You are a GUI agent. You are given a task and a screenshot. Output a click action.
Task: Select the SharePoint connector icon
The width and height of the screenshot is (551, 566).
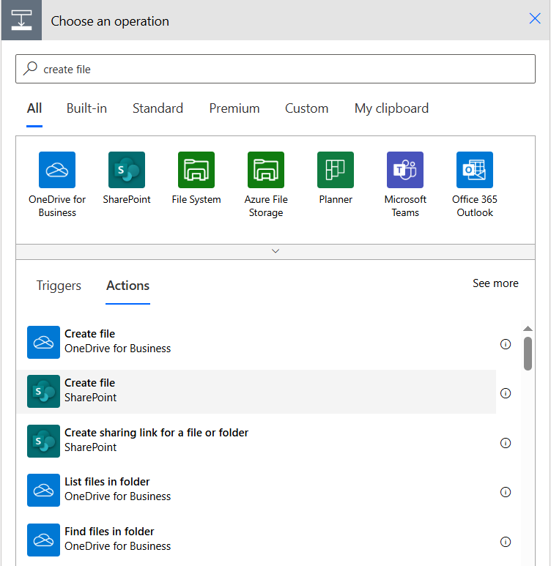(127, 170)
